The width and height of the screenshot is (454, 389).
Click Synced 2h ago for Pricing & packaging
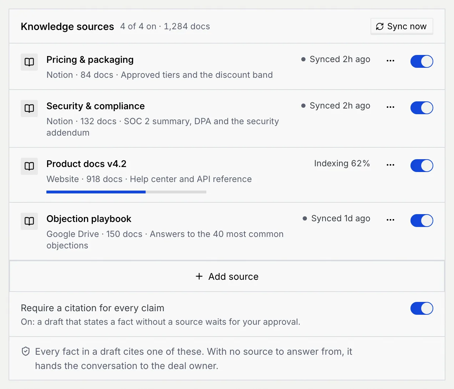(x=336, y=59)
